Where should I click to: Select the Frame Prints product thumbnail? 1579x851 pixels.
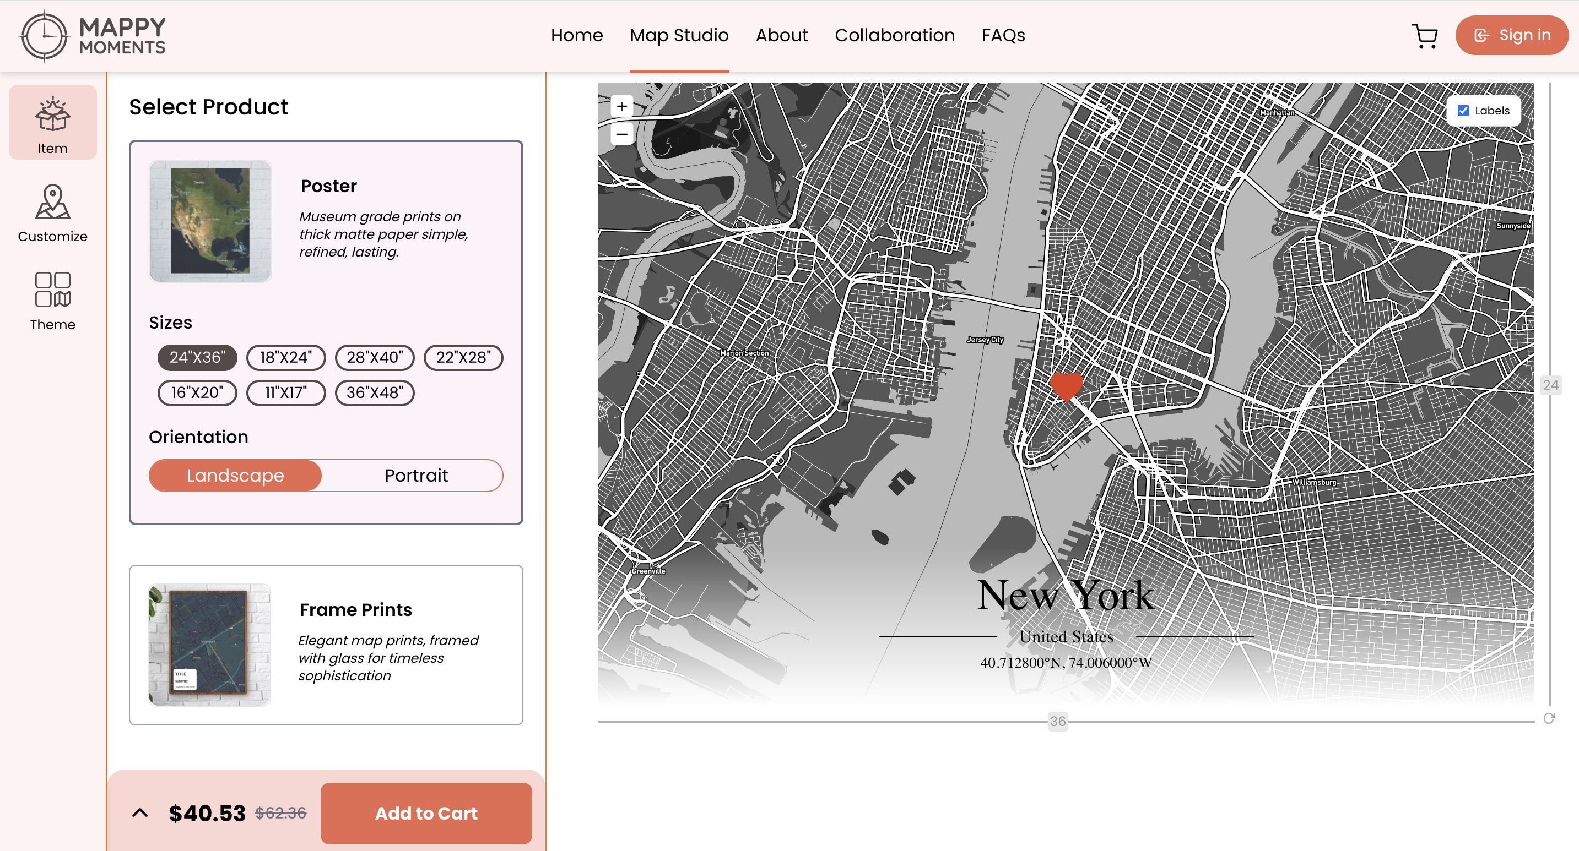[x=210, y=645]
